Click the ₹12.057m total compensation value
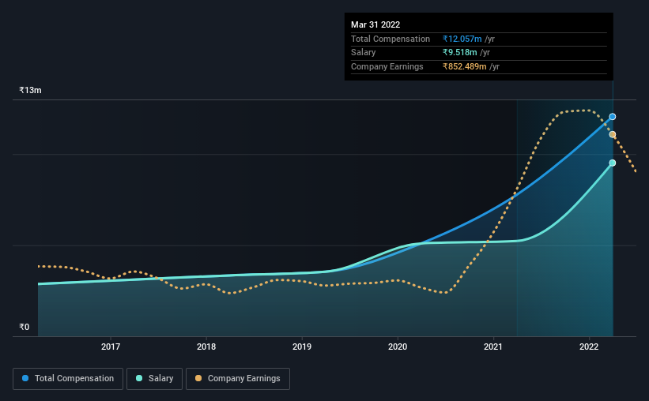Image resolution: width=649 pixels, height=401 pixels. 462,39
